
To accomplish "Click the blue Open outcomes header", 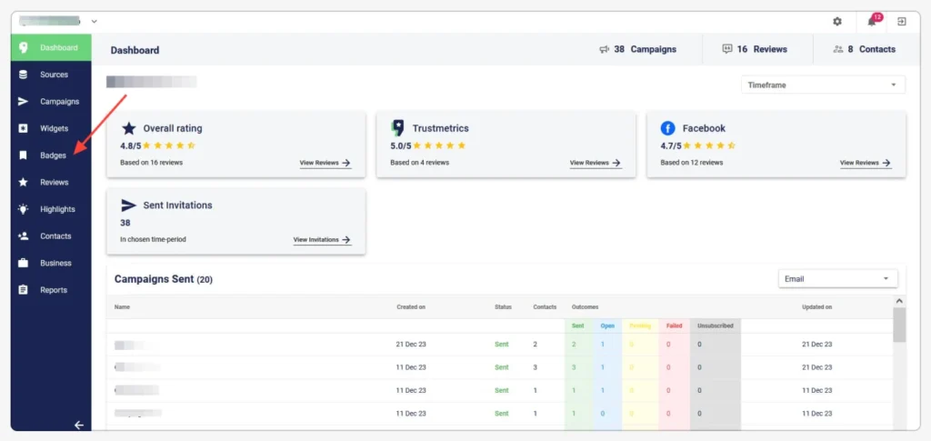I will coord(607,326).
